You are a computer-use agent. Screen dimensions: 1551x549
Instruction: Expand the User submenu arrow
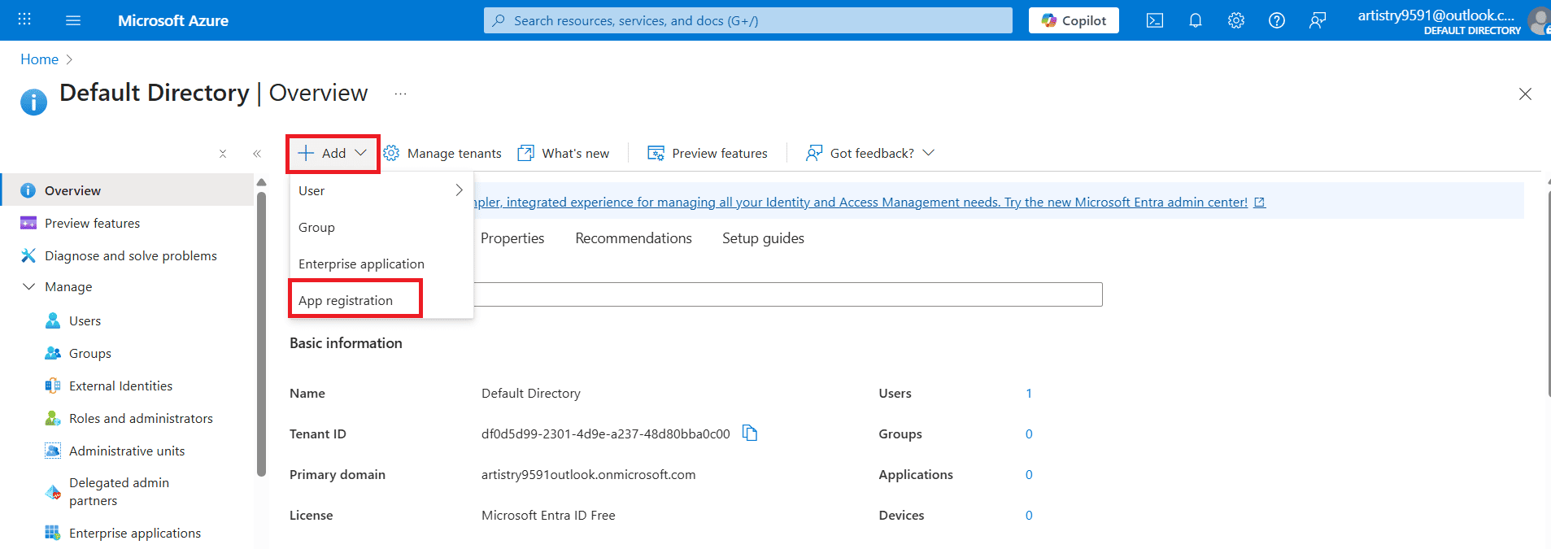(x=459, y=190)
